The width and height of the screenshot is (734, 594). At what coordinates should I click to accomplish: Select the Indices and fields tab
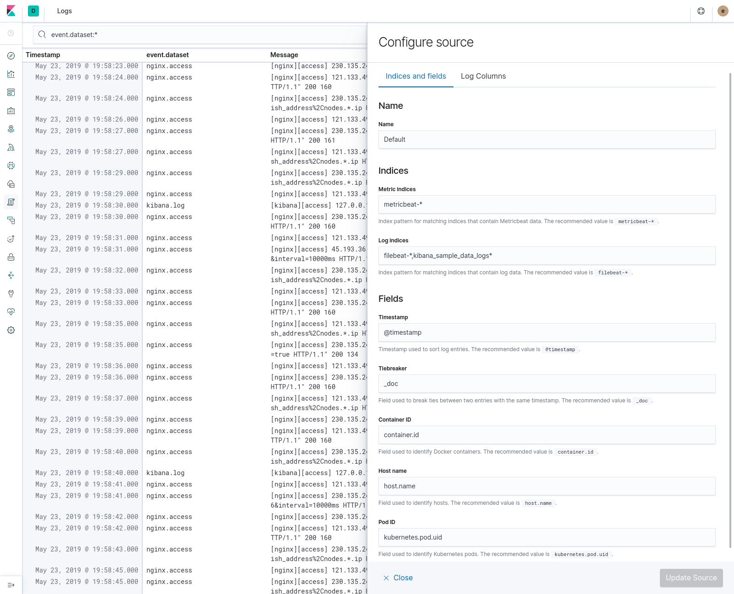(x=416, y=76)
